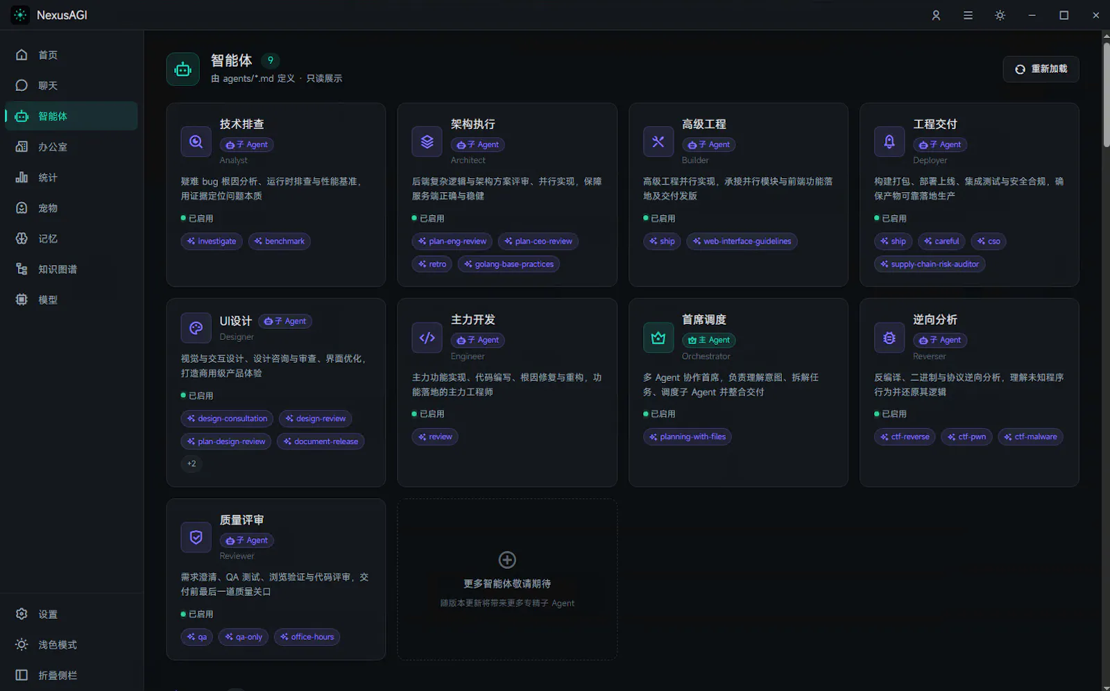Open the hamburger menu icon in title bar

pos(968,15)
